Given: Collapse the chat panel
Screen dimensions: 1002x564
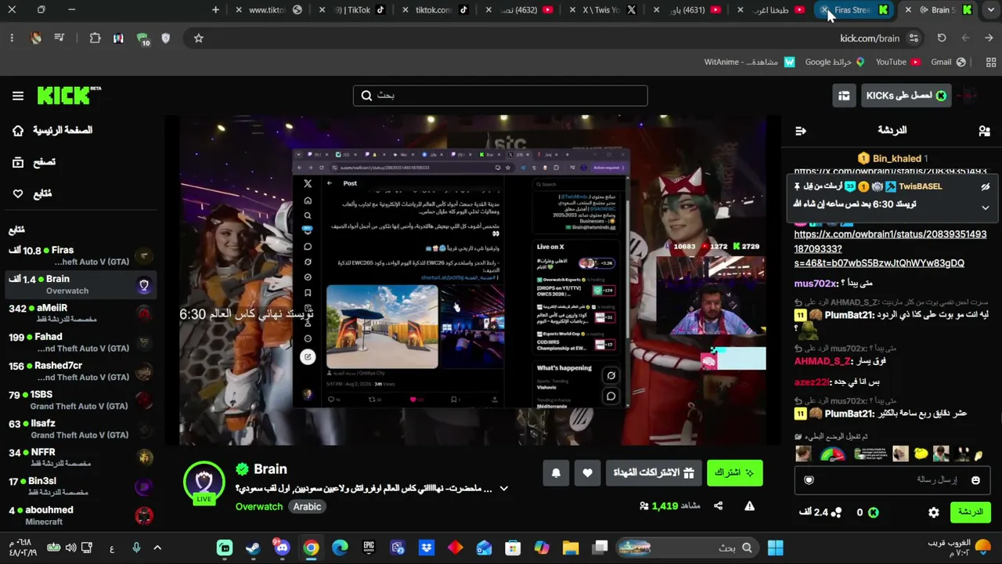Looking at the screenshot, I should coord(800,131).
